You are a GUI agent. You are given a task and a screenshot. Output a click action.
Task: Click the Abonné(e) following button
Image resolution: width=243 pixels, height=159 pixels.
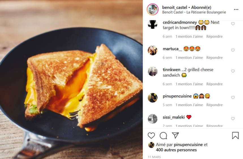201,7
